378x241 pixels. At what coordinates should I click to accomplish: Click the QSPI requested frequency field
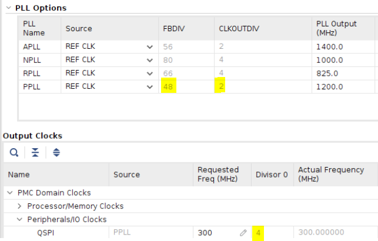click(215, 233)
